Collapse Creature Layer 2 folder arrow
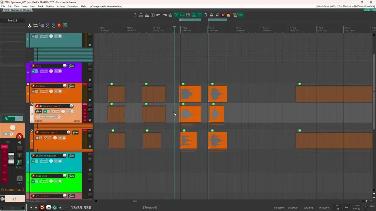This screenshot has width=376, height=211. (32, 131)
